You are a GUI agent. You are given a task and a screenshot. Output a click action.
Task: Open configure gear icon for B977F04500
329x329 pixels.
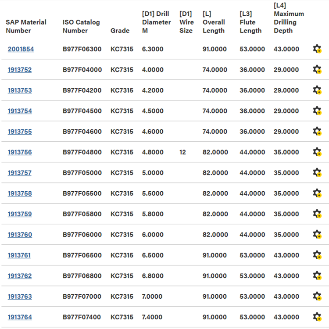317,111
